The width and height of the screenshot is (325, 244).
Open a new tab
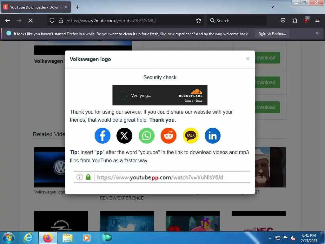click(x=77, y=7)
